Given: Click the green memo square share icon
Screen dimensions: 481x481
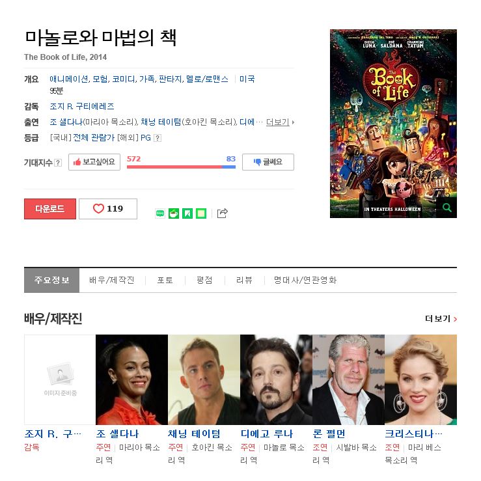Looking at the screenshot, I should [x=201, y=213].
